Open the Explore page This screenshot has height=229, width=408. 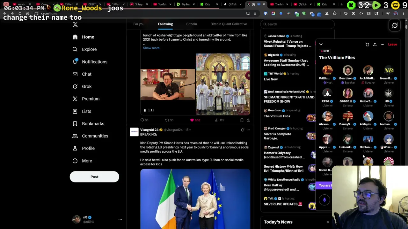[84, 49]
